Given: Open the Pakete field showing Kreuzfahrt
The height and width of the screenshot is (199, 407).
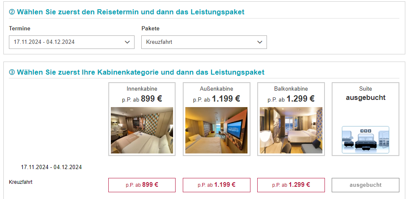Looking at the screenshot, I should (x=204, y=42).
